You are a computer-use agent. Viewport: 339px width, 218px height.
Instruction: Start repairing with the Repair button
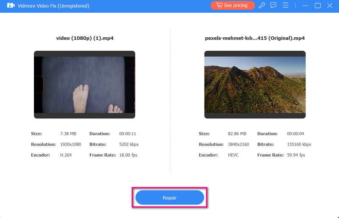(169, 198)
